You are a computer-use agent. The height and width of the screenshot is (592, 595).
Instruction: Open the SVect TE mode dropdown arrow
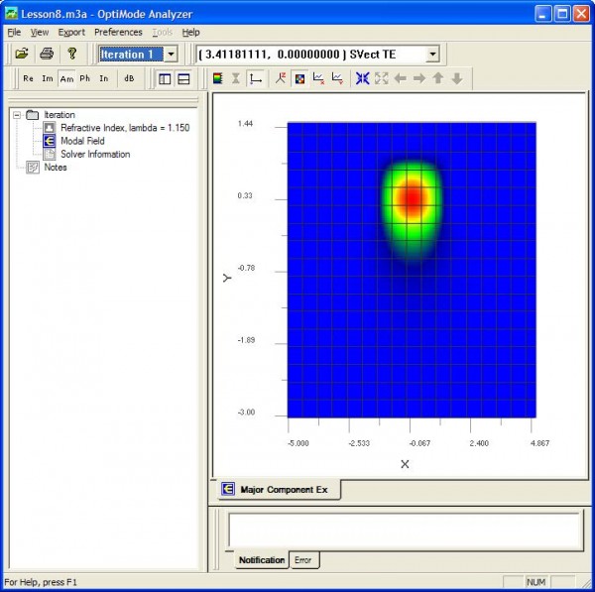(432, 55)
